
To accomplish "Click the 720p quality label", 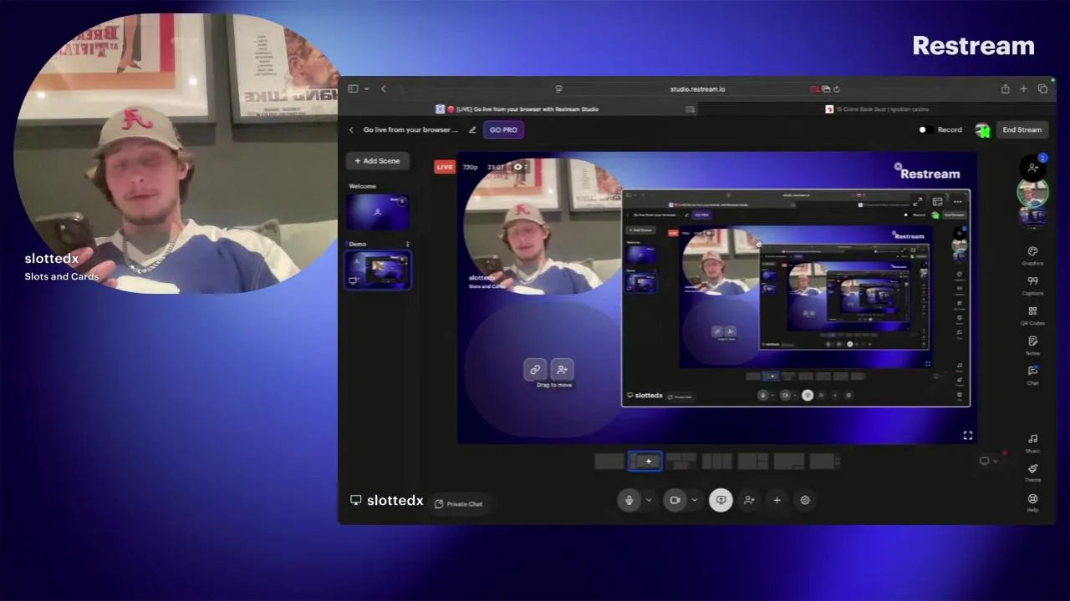I will 470,167.
